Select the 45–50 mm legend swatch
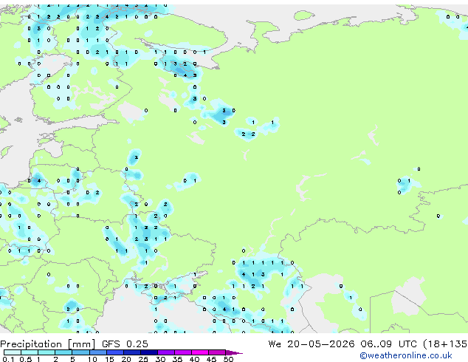Image resolution: width=468 pixels, height=362 pixels. (217, 352)
